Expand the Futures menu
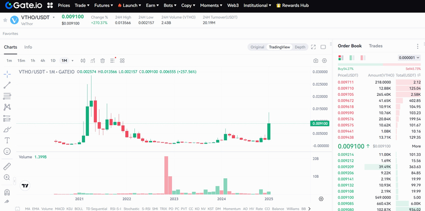Image resolution: width=425 pixels, height=211 pixels. coord(103,5)
